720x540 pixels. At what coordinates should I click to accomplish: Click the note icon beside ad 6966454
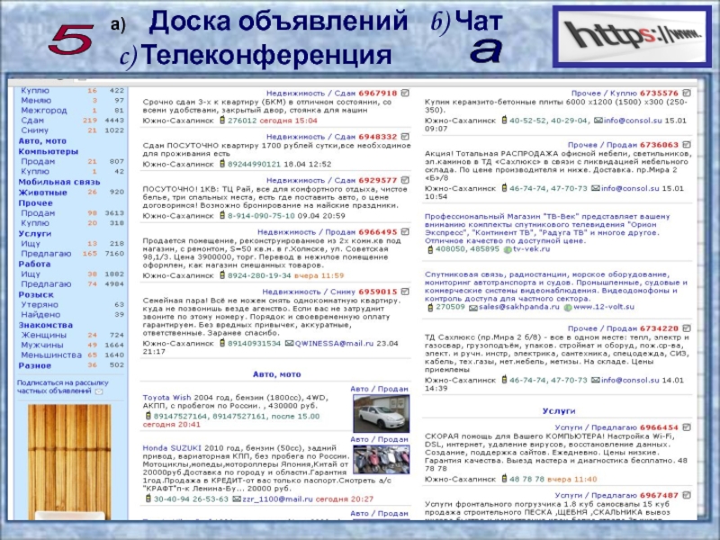(x=687, y=427)
